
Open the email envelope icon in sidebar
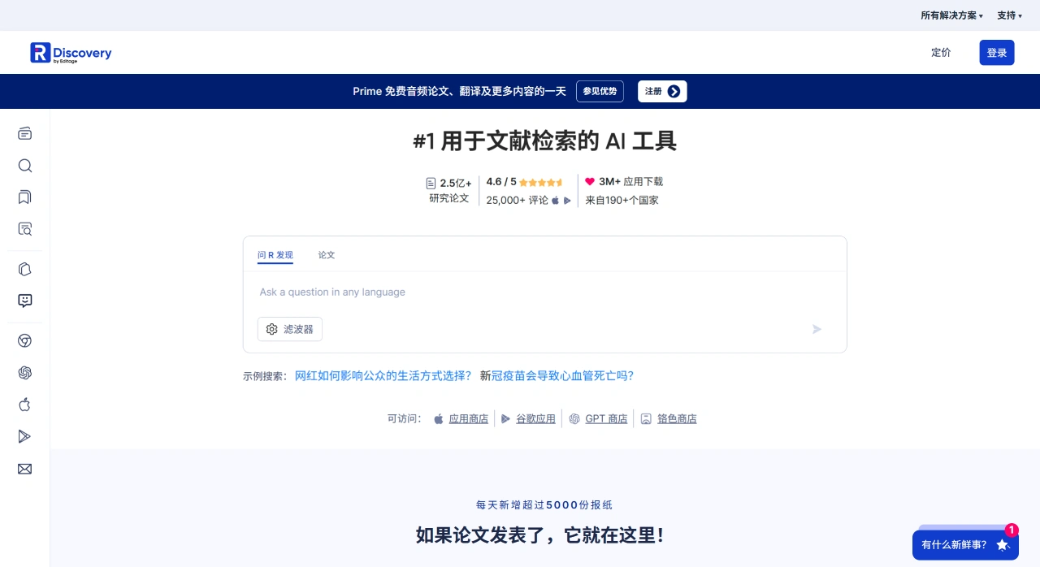(x=24, y=469)
